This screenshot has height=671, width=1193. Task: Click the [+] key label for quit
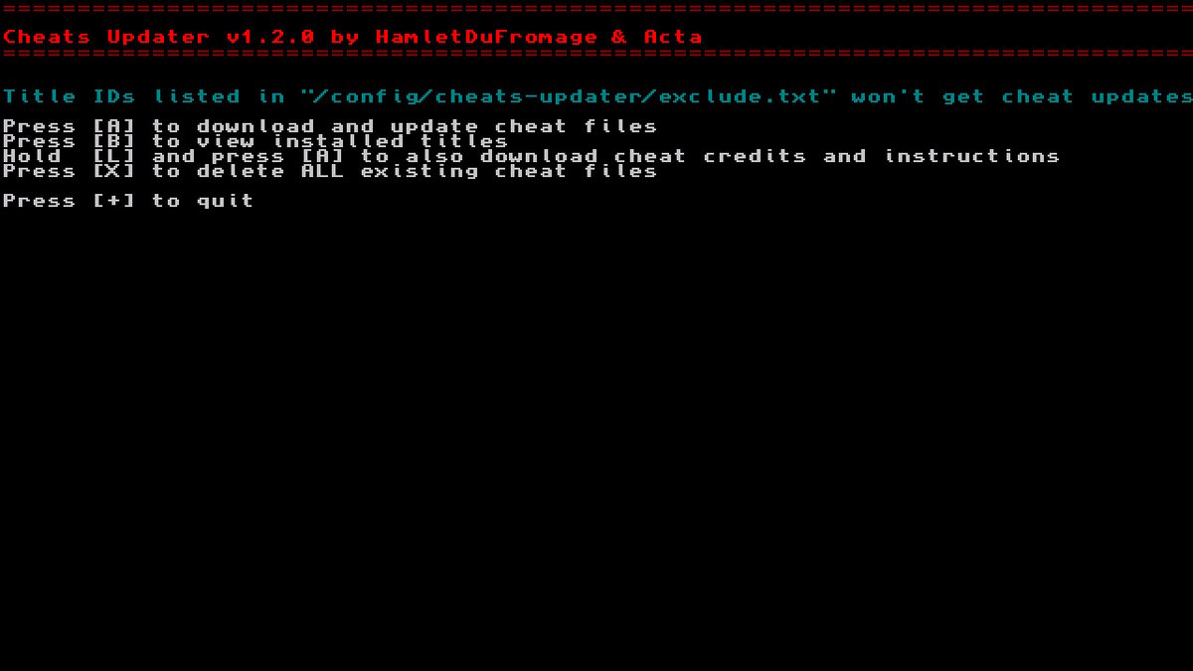(x=112, y=201)
